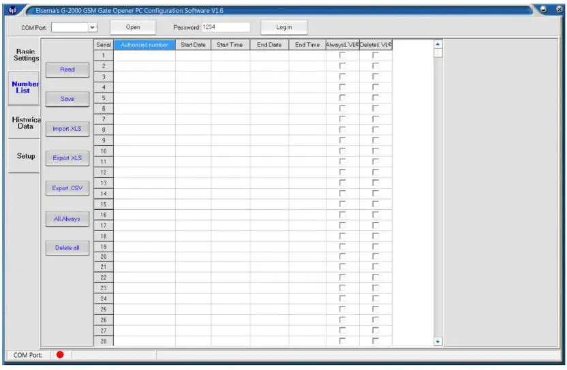The width and height of the screenshot is (567, 370).
Task: Click End Time cell in row 6
Action: pyautogui.click(x=307, y=108)
